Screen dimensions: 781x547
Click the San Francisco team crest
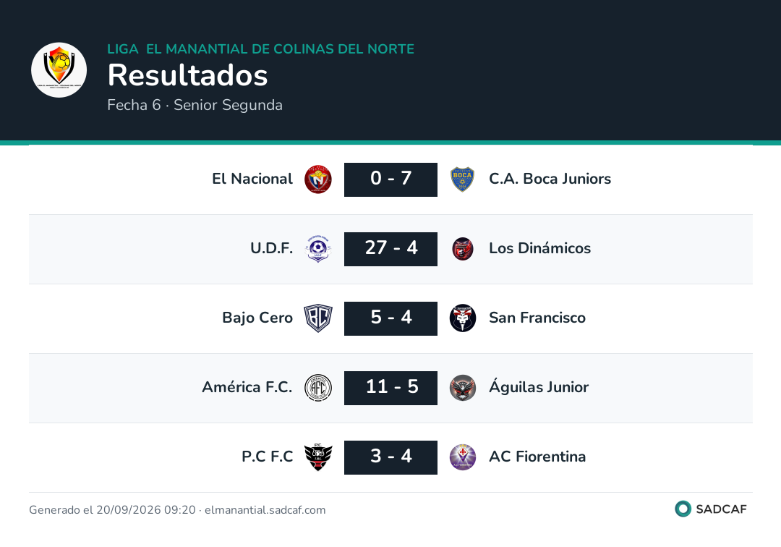tap(462, 318)
